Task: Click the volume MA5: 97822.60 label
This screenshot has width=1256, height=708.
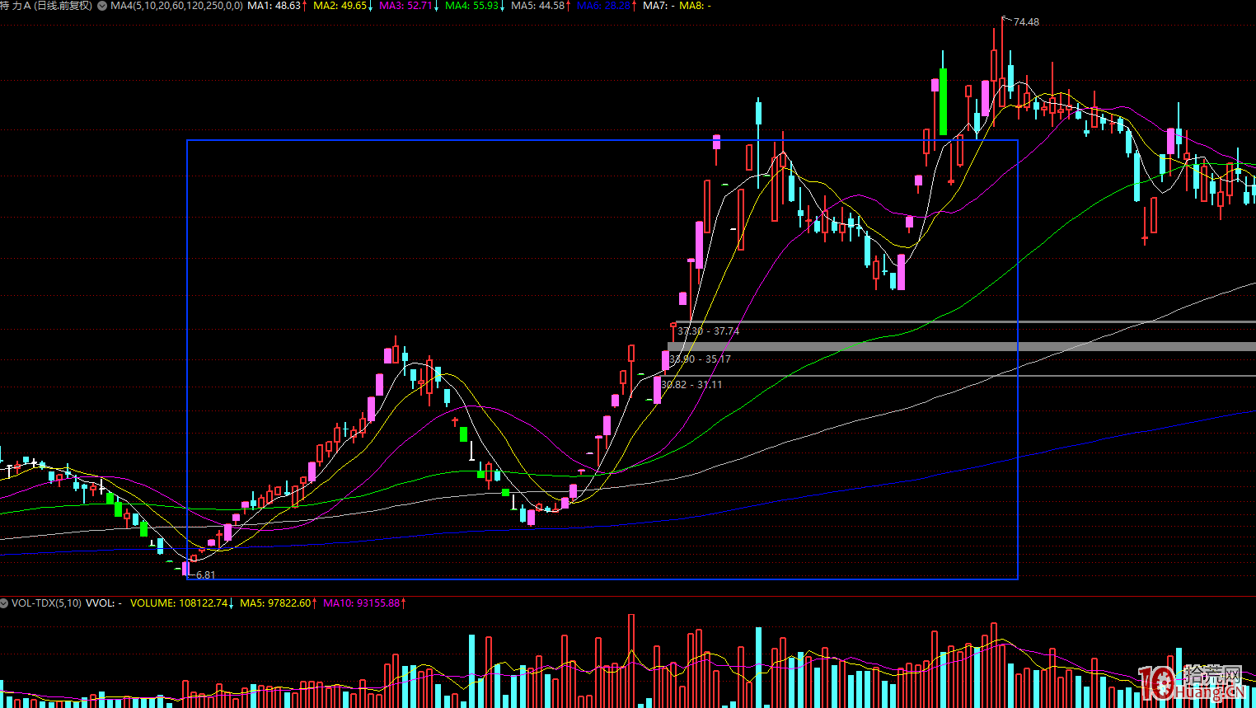Action: (276, 603)
